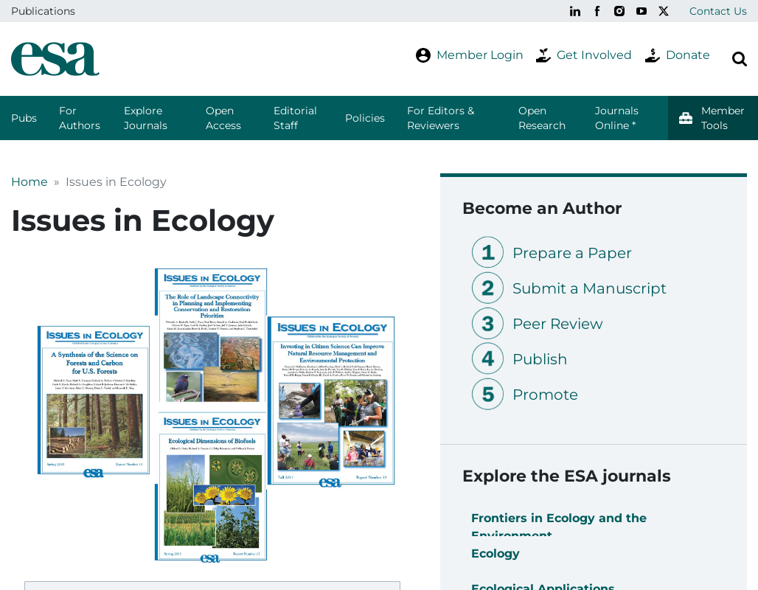
Task: Open the Policies menu item
Action: click(x=365, y=118)
